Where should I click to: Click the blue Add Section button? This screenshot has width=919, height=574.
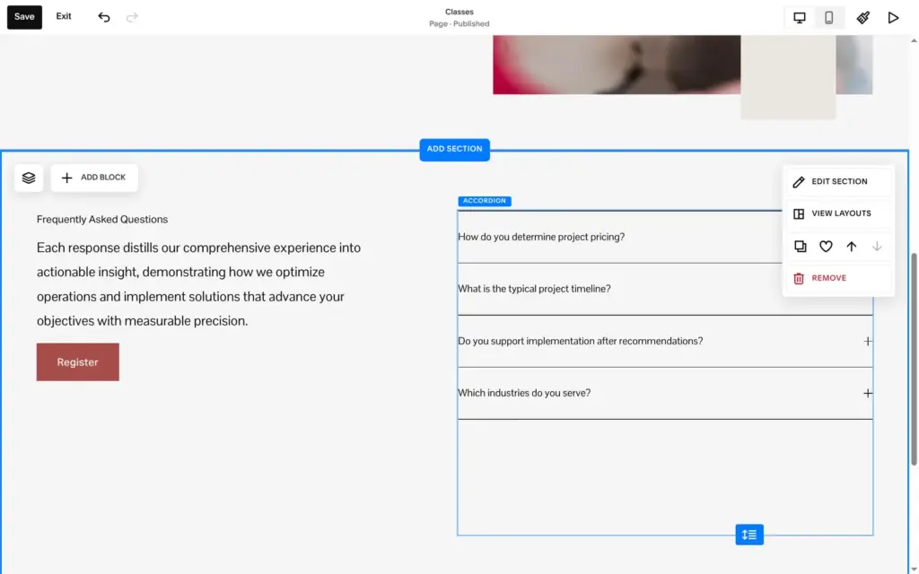(454, 150)
